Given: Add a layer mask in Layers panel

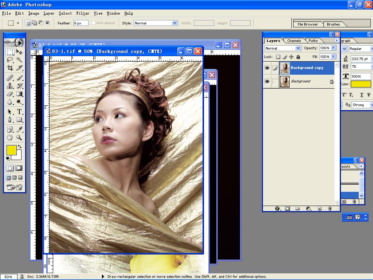Looking at the screenshot, I should pyautogui.click(x=287, y=209).
